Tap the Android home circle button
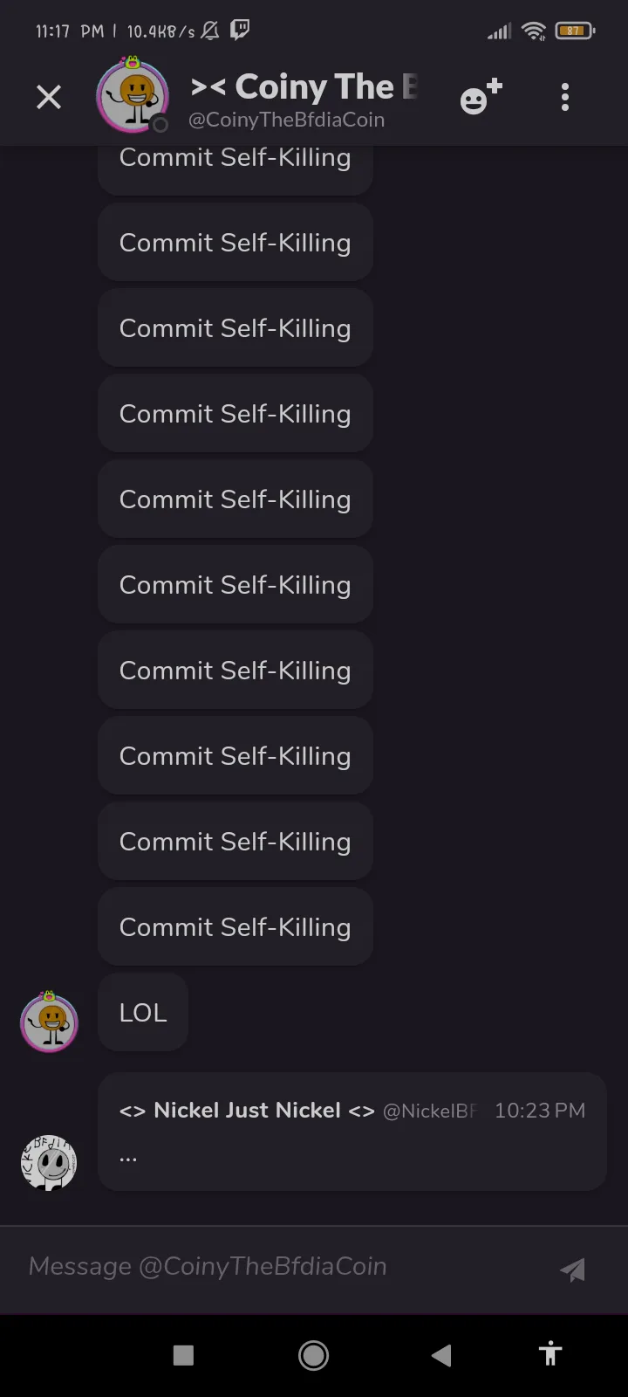The width and height of the screenshot is (628, 1397). (314, 1355)
